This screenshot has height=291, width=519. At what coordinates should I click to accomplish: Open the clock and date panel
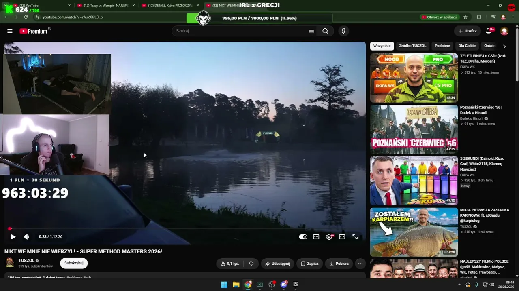point(506,285)
